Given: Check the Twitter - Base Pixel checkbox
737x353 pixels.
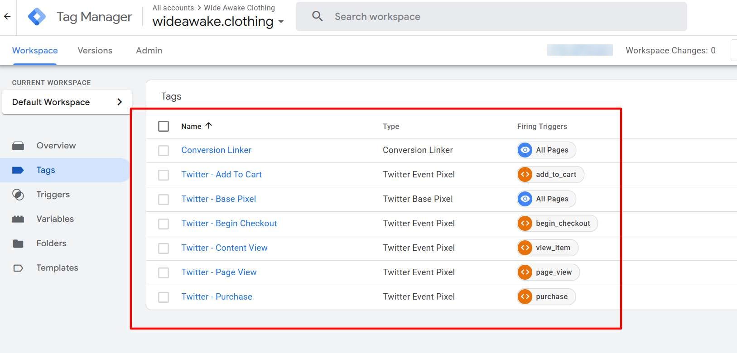Looking at the screenshot, I should tap(164, 199).
